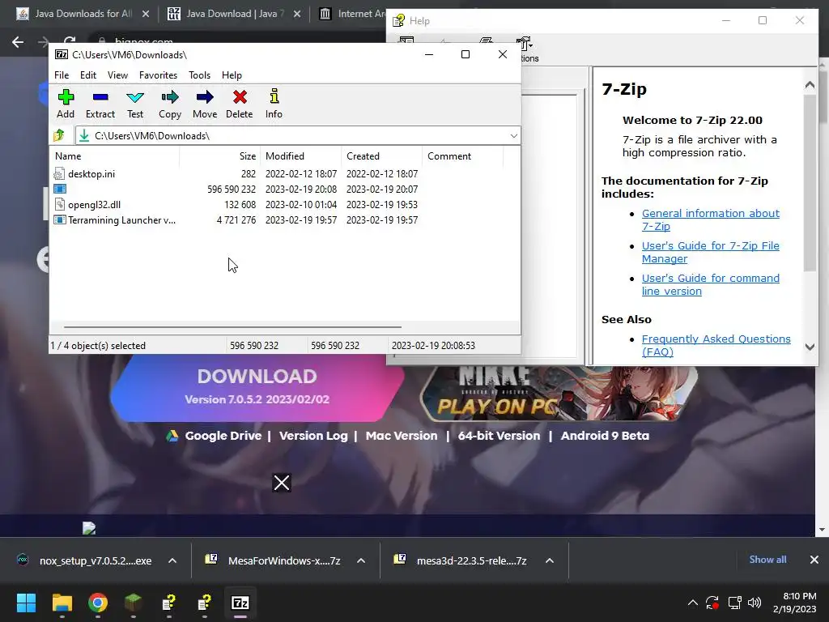Close the Java Downloads for All tab
Screen dimensions: 829x622
pos(146,14)
